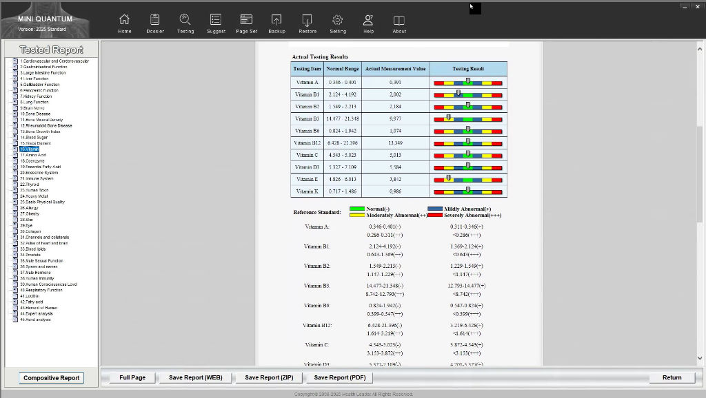Click the Return button
Viewport: 706px width, 398px height.
[x=672, y=377]
